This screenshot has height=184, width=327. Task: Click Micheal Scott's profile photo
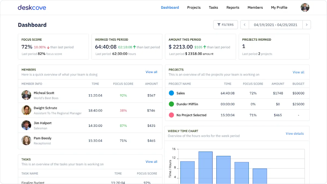(x=26, y=95)
